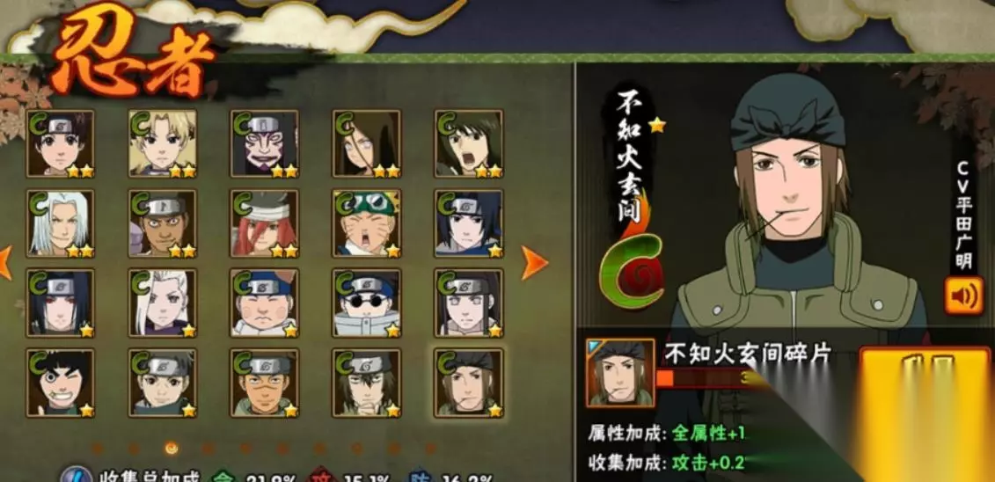This screenshot has width=995, height=482.
Task: Select Kankuro purple face-paint portrait
Action: tap(265, 143)
